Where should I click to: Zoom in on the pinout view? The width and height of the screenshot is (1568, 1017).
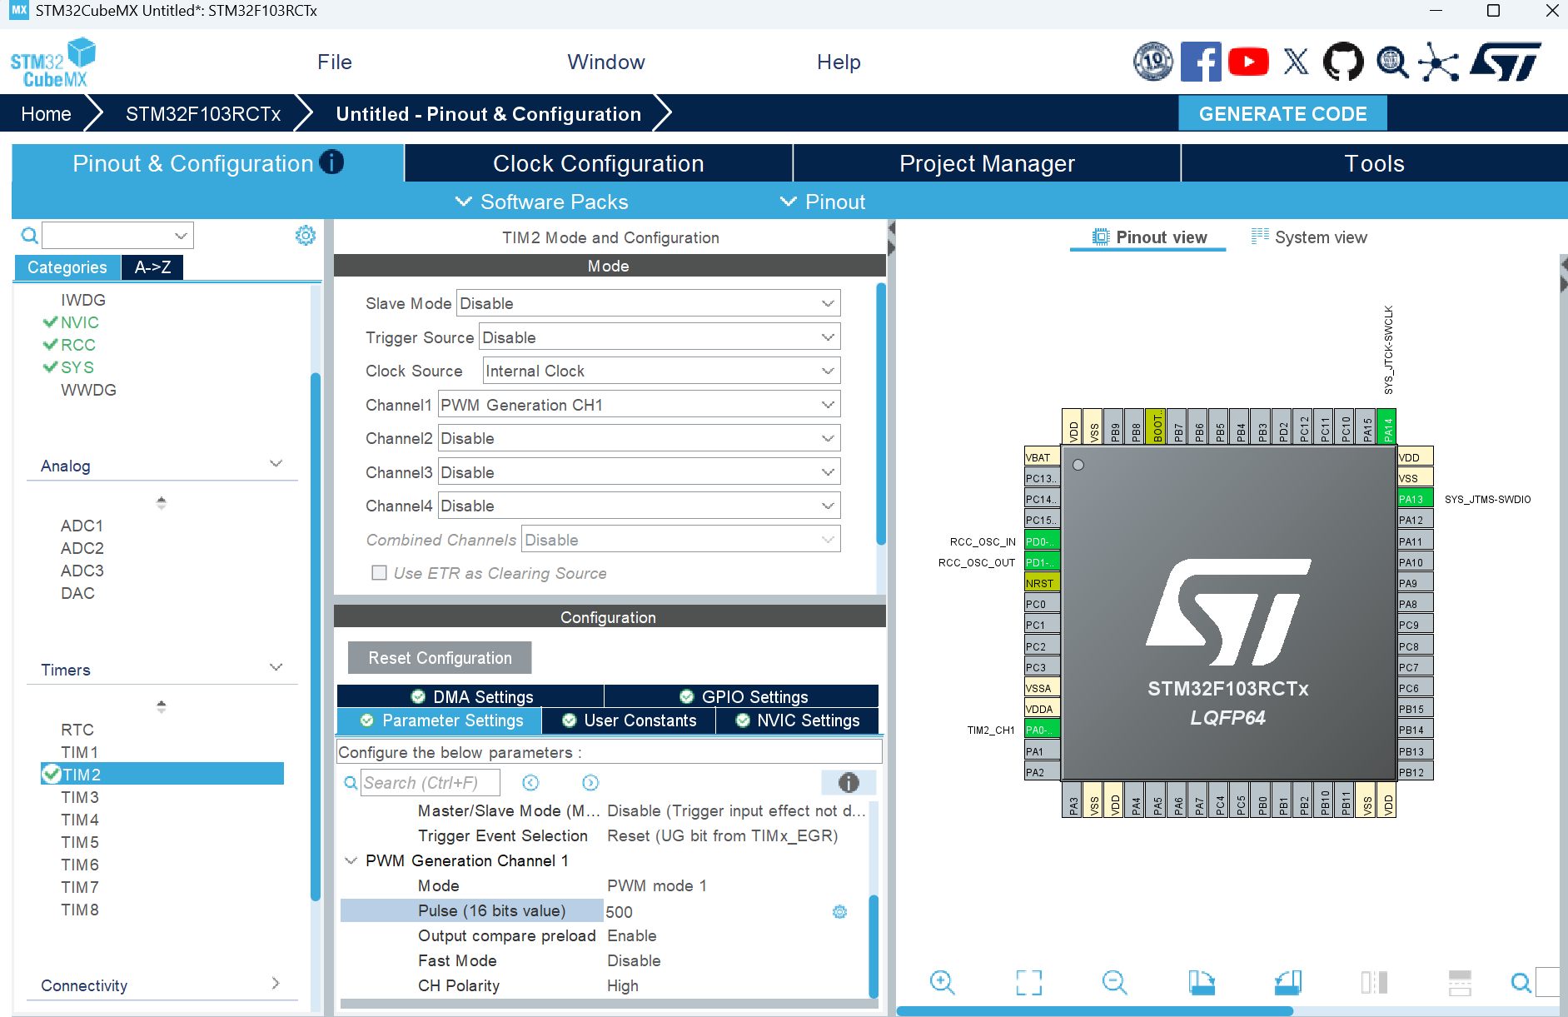[x=942, y=983]
